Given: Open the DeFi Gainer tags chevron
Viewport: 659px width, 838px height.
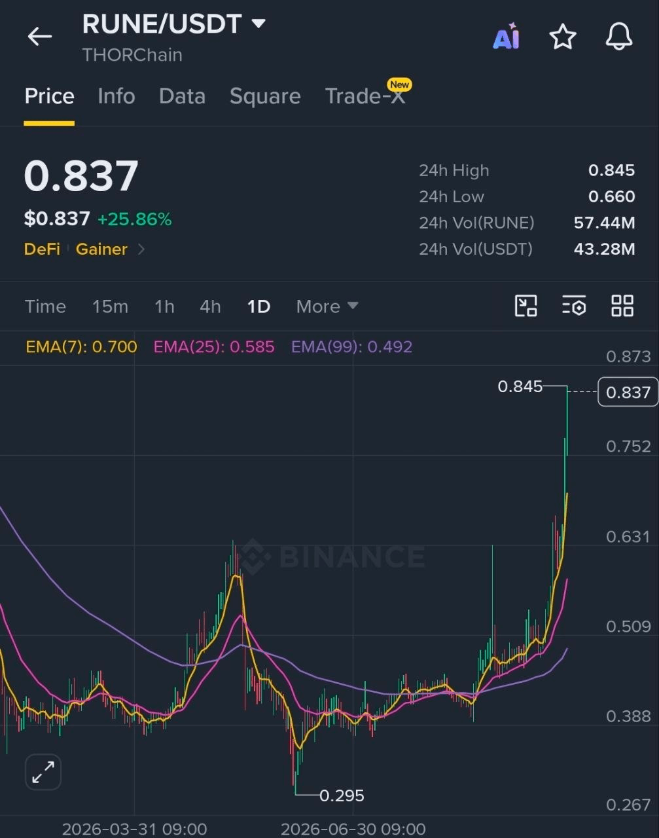Looking at the screenshot, I should pos(141,249).
